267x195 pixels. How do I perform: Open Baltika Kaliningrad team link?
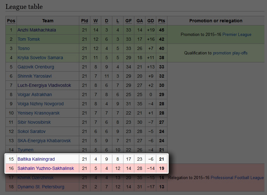click(36, 159)
